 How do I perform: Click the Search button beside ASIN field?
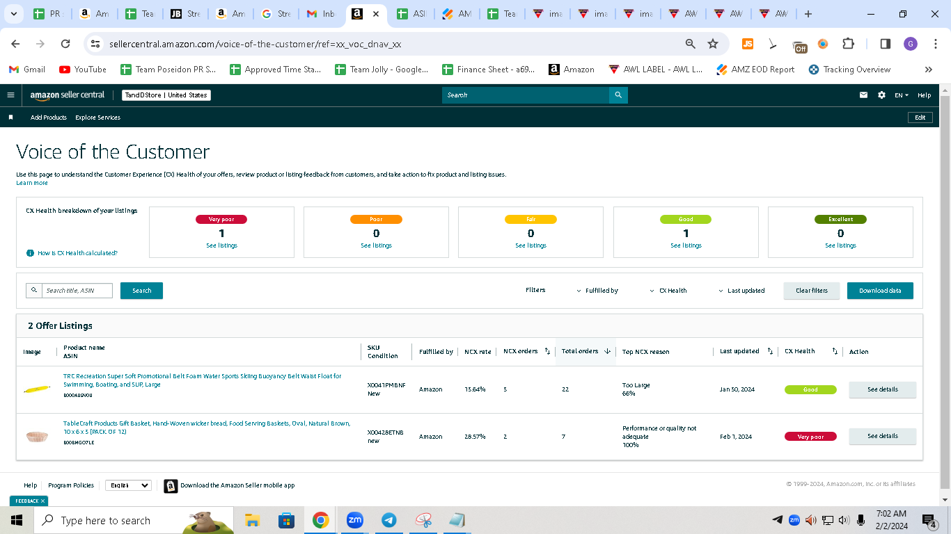tap(141, 291)
